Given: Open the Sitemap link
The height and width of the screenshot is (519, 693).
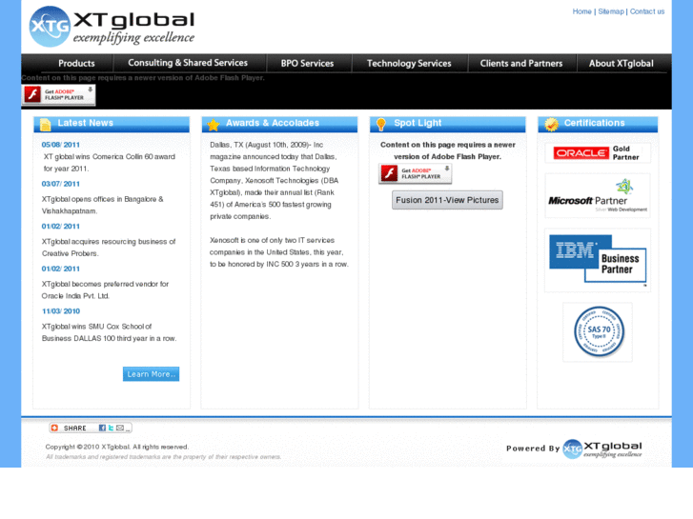Looking at the screenshot, I should pos(611,11).
